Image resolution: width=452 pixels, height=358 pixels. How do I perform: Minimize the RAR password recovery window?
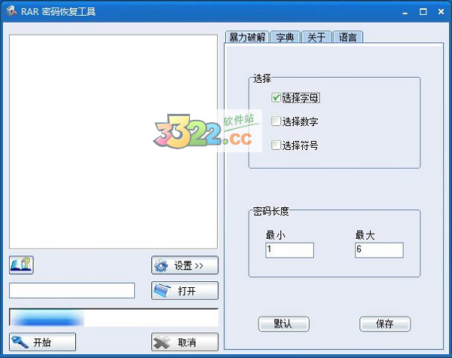[x=405, y=12]
